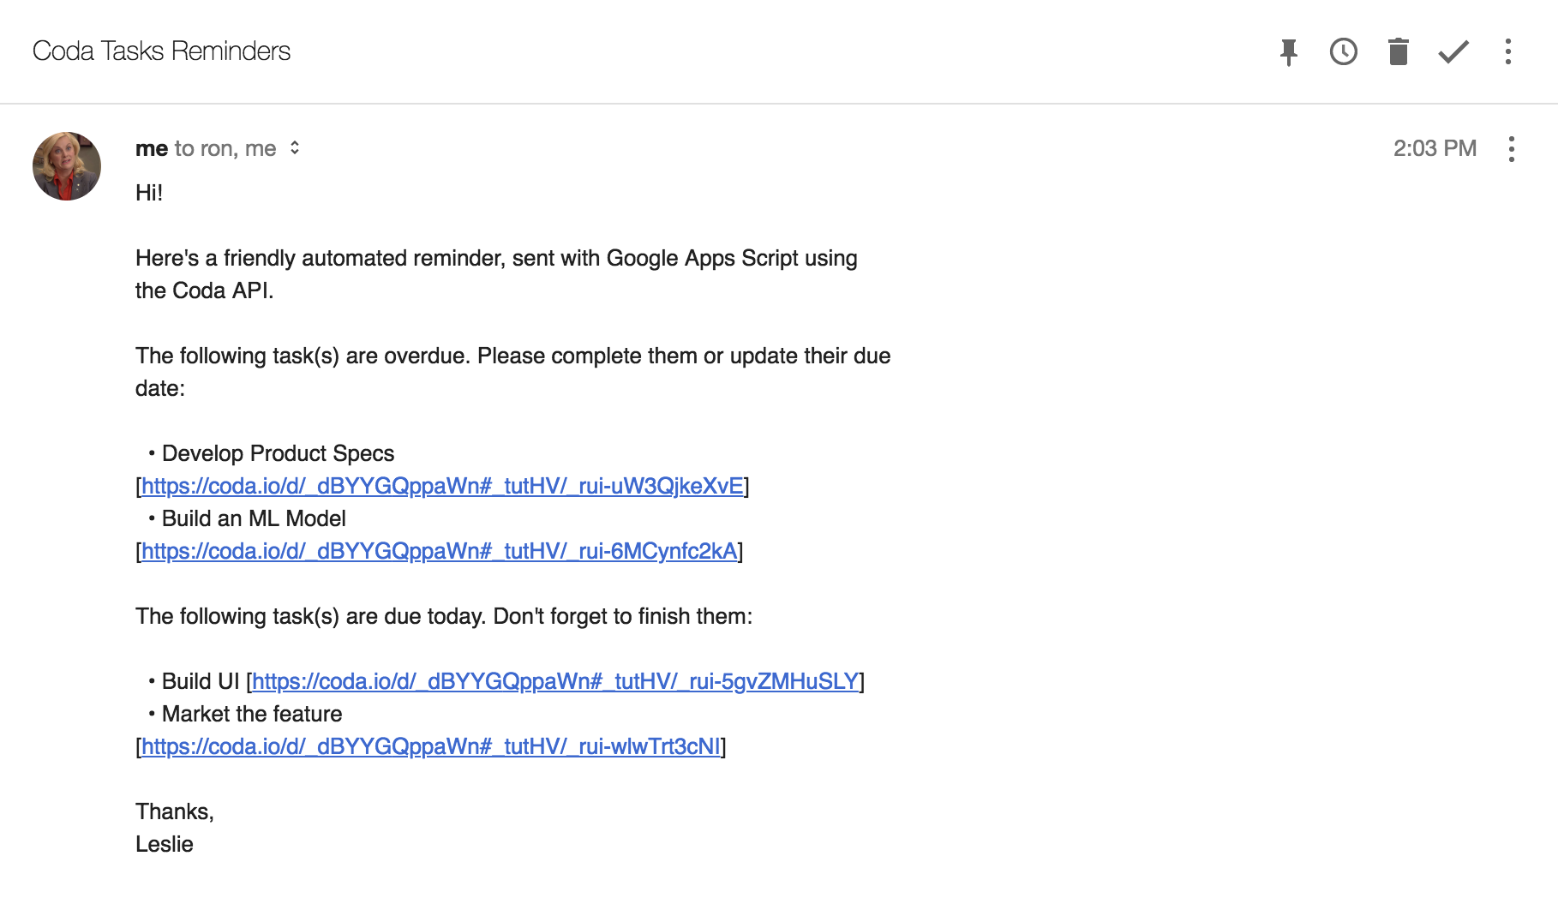1558x910 pixels.
Task: Click the 'Thanks,' closing text
Action: pyautogui.click(x=175, y=811)
